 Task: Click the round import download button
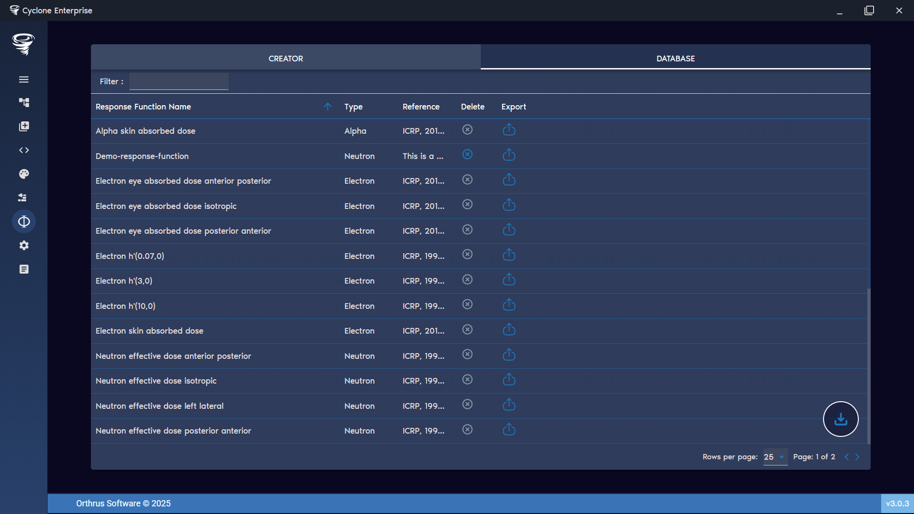point(841,419)
